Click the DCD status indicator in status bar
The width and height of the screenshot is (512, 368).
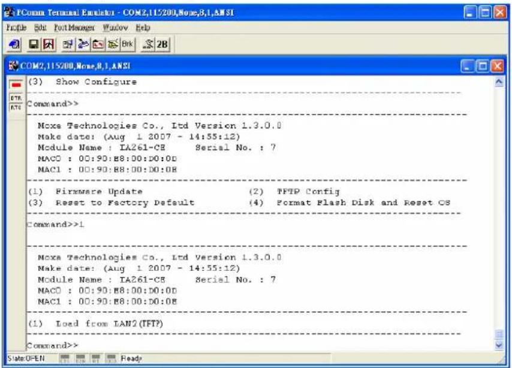111,358
